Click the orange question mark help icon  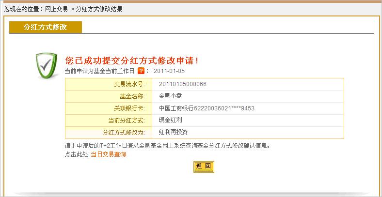tap(141, 71)
